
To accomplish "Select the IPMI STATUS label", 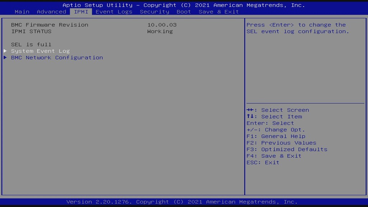I will tap(31, 31).
